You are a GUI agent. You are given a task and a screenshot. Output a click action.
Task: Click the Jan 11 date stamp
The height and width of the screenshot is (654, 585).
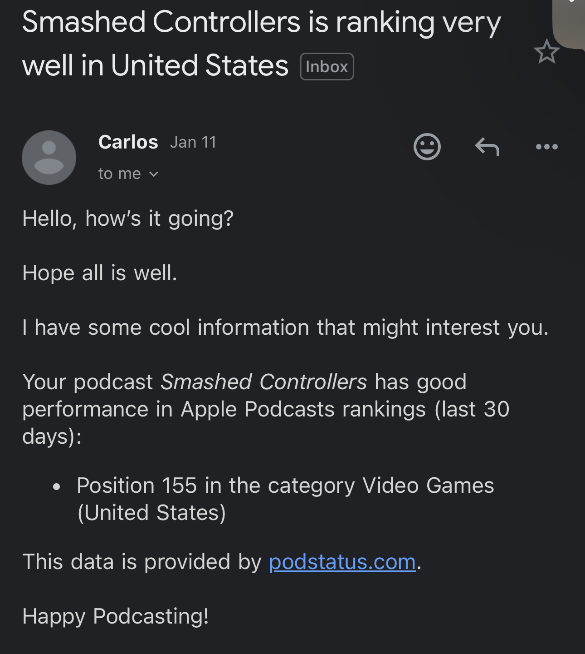click(193, 142)
